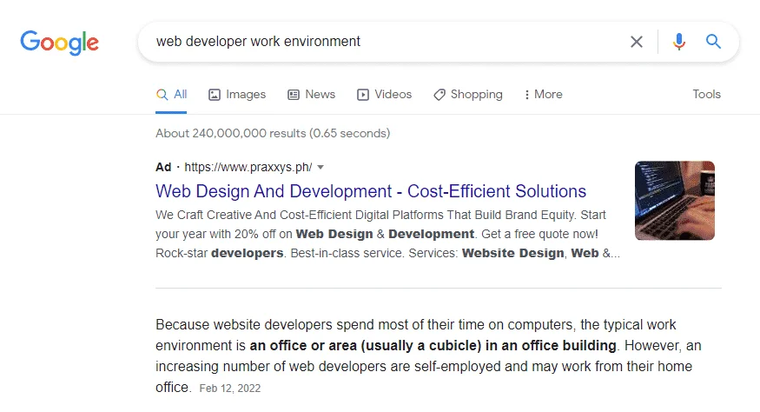Expand the ad info dropdown arrow beside praxxys.ph
The image size is (760, 412).
pyautogui.click(x=321, y=168)
